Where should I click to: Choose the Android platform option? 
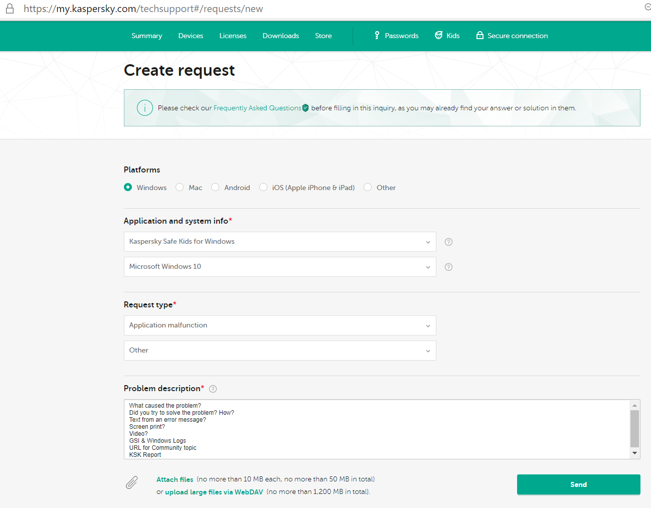pos(215,187)
